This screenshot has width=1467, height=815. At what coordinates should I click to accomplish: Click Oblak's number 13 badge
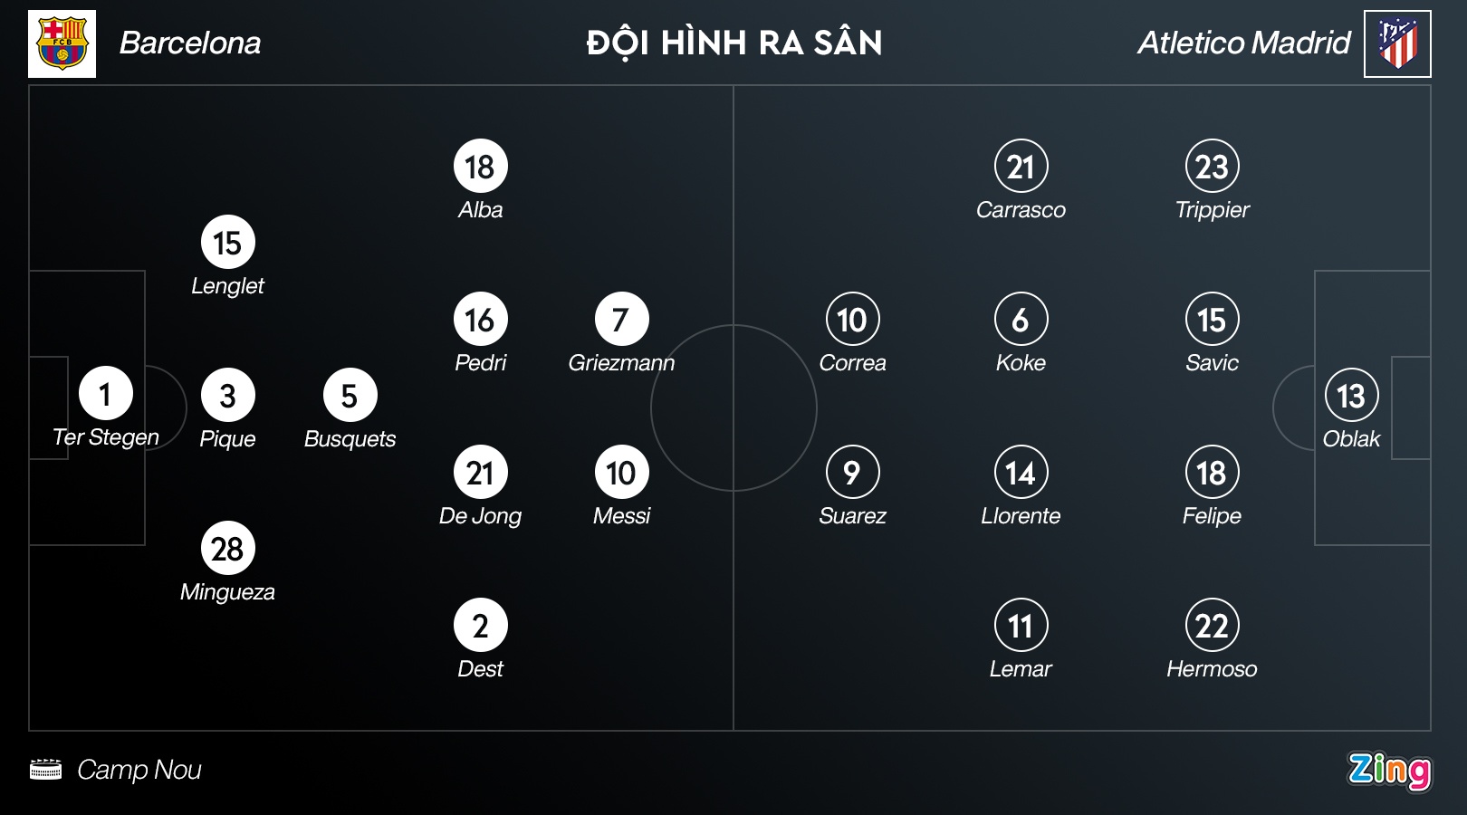pyautogui.click(x=1351, y=396)
